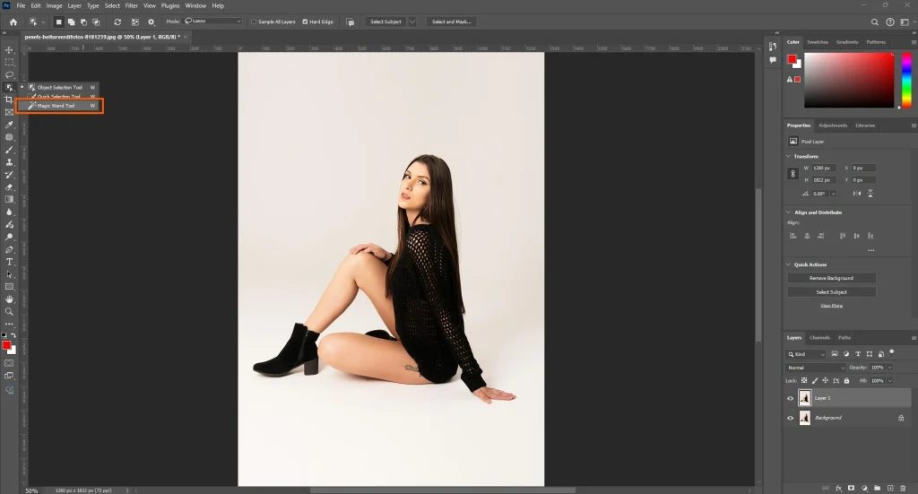Viewport: 918px width, 494px height.
Task: Select the Pen tool
Action: [x=9, y=249]
